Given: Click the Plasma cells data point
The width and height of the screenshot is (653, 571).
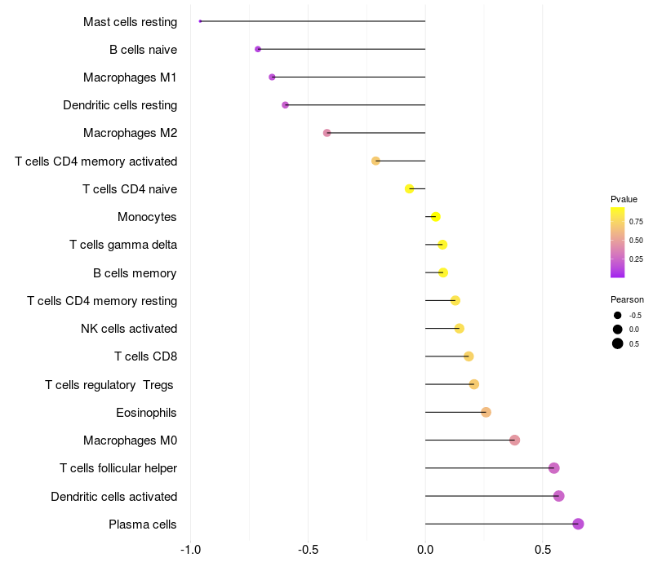Looking at the screenshot, I should tap(578, 524).
